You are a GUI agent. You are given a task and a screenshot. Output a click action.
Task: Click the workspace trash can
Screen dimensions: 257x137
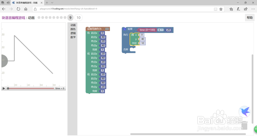(x=244, y=125)
